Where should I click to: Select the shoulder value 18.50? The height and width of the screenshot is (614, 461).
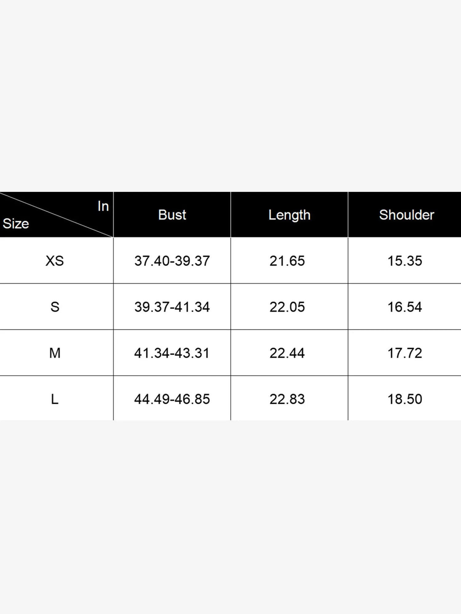pyautogui.click(x=405, y=399)
